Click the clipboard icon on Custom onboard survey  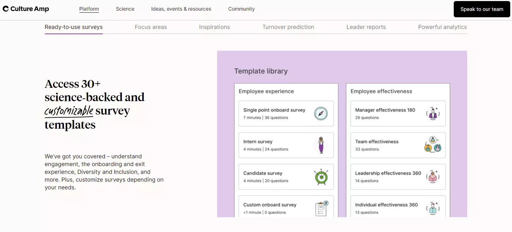tap(321, 208)
